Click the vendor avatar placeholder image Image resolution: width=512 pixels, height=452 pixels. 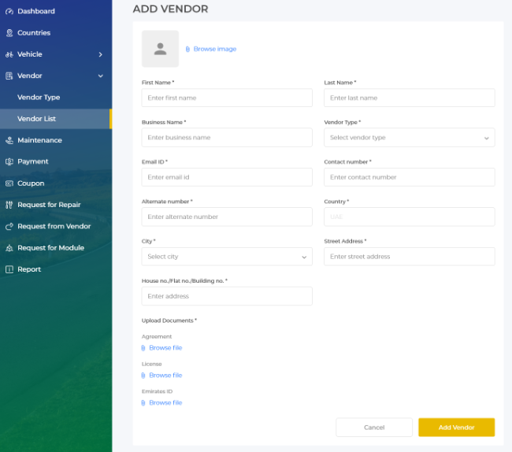click(x=161, y=49)
